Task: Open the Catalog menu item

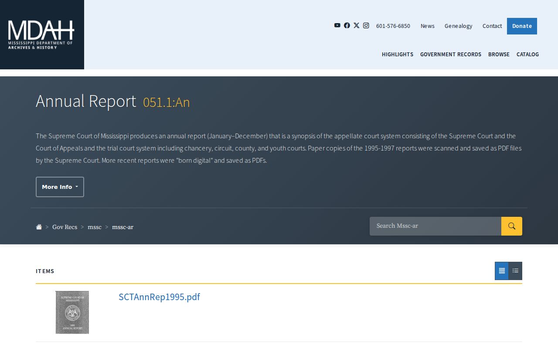Action: (527, 54)
